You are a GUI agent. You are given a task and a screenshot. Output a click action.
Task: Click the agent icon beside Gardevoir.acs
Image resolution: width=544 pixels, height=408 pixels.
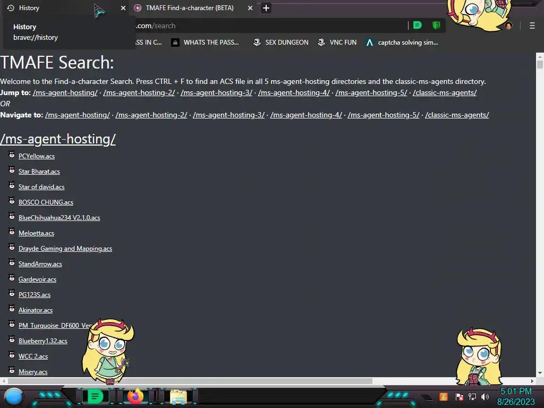point(12,277)
